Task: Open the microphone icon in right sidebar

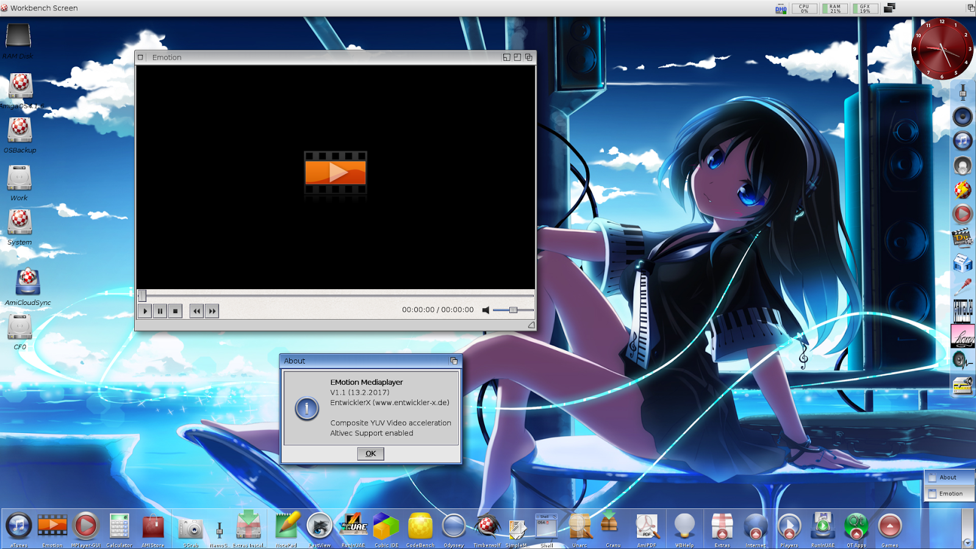Action: [x=963, y=287]
